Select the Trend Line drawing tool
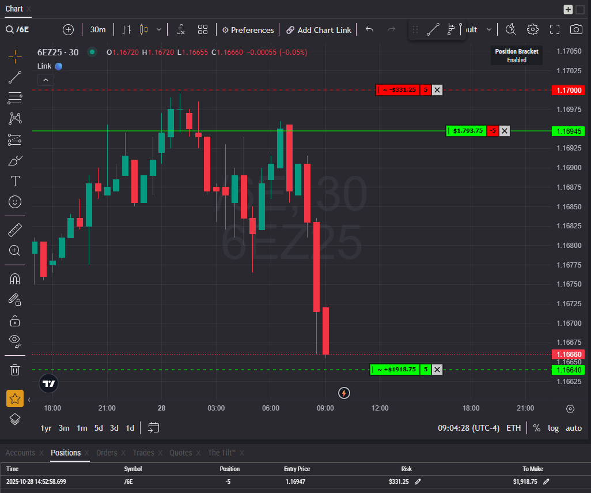Image resolution: width=591 pixels, height=493 pixels. point(15,77)
